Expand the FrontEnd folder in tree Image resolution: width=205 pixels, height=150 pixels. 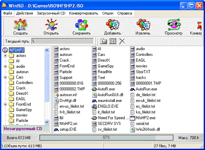pyautogui.click(x=5, y=104)
